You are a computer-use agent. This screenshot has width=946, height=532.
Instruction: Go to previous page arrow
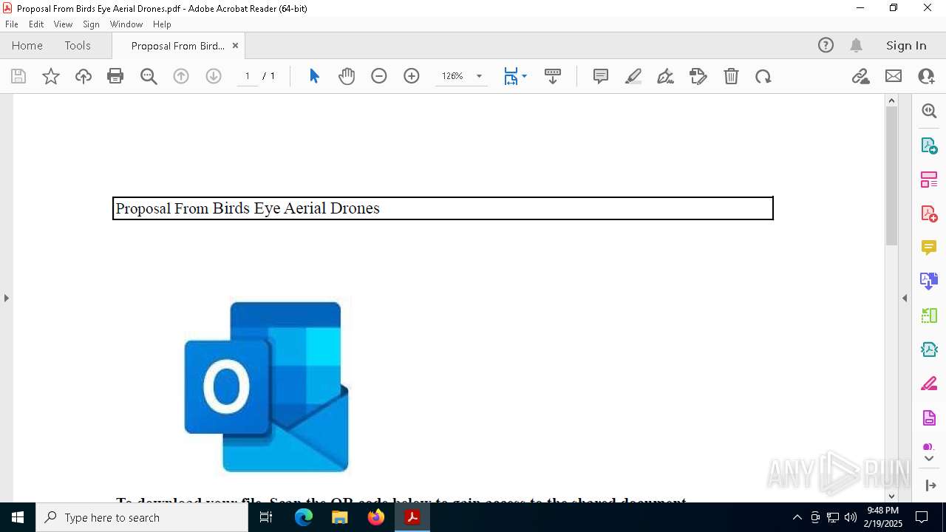(x=181, y=76)
